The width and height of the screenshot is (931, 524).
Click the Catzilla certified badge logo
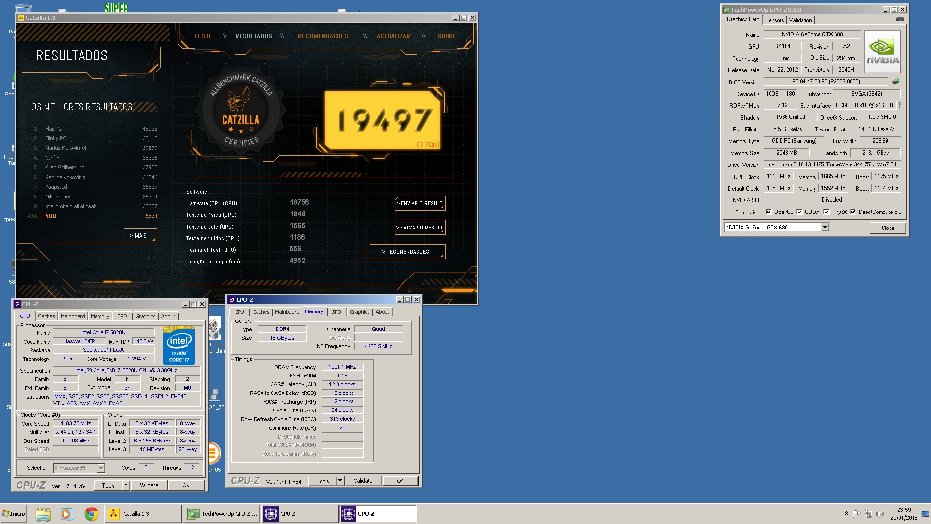[x=241, y=112]
